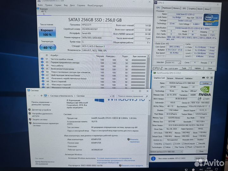Click the up arrow in System window navigation
The width and height of the screenshot is (228, 171).
(x=41, y=96)
